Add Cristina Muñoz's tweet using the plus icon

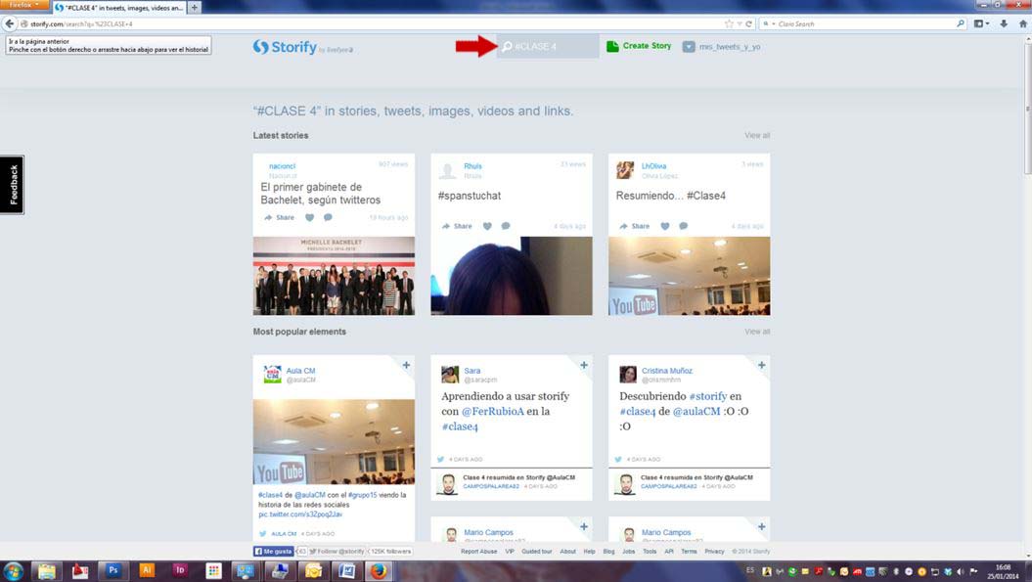(x=761, y=365)
